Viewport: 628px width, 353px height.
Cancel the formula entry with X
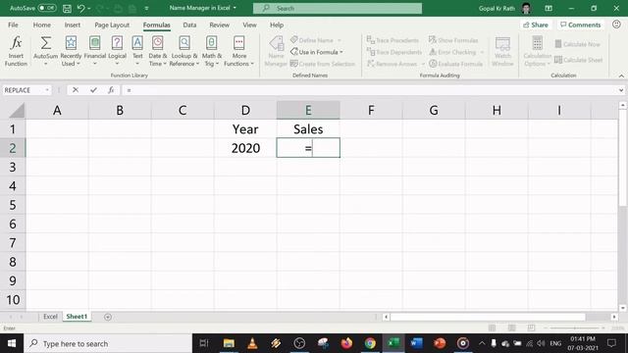[x=76, y=90]
